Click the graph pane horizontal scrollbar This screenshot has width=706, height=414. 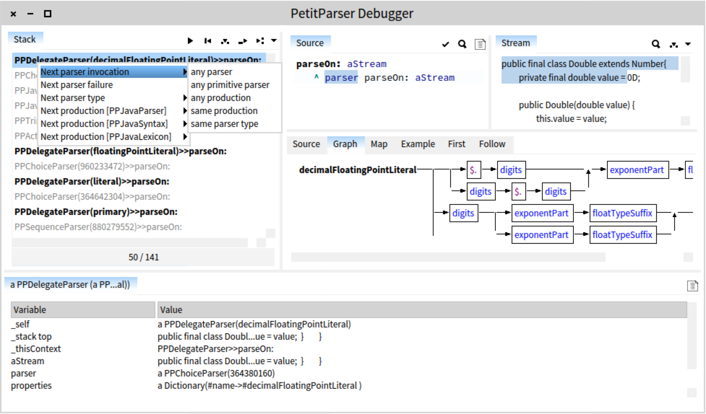click(448, 257)
